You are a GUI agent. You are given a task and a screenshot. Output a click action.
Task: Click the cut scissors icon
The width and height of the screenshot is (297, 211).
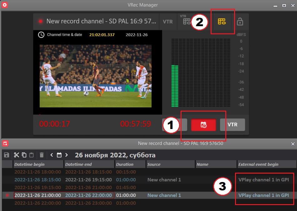[17, 155]
